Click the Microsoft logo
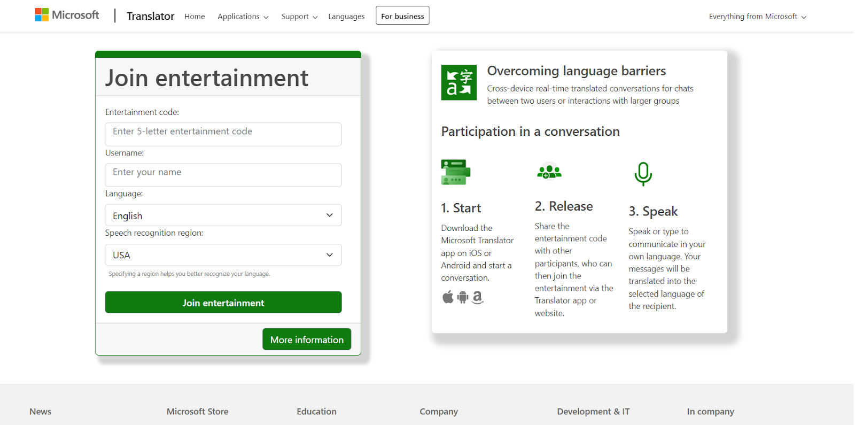This screenshot has height=425, width=855. pyautogui.click(x=67, y=15)
